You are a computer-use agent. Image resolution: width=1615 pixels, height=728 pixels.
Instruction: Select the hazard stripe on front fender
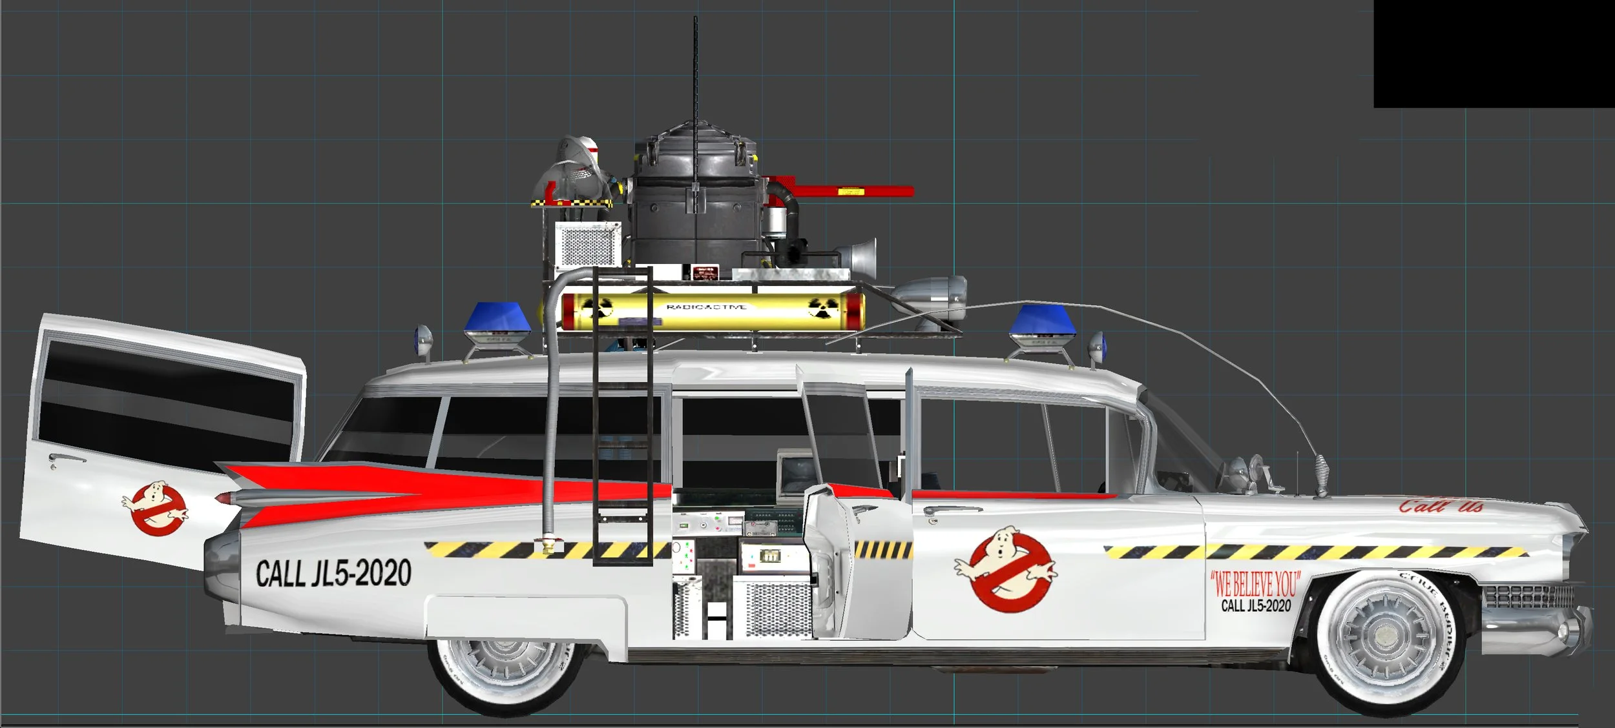(1315, 552)
